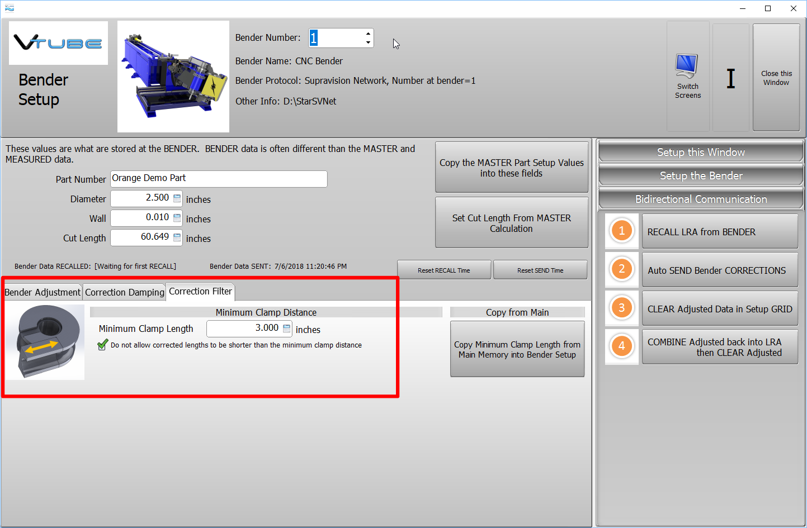Open the Correction Damping tab
807x528 pixels.
(x=125, y=292)
